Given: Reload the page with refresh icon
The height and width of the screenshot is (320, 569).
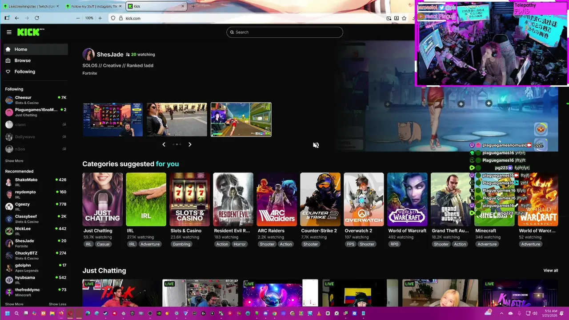Looking at the screenshot, I should [37, 18].
